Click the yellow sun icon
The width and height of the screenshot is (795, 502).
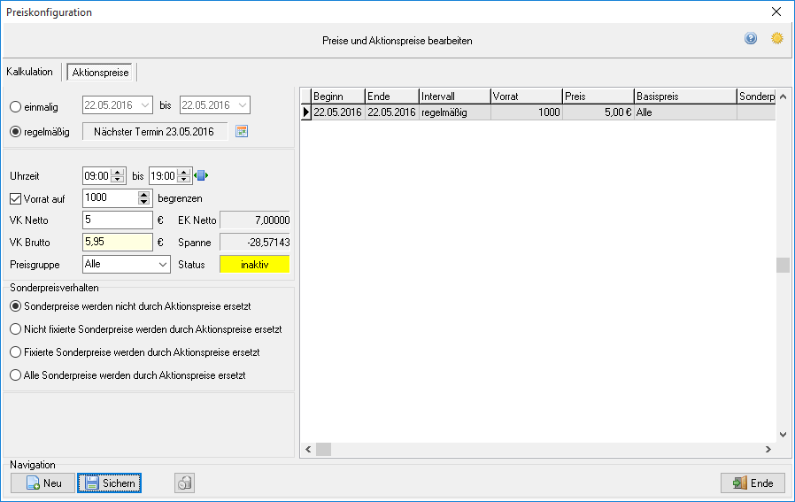tap(776, 39)
